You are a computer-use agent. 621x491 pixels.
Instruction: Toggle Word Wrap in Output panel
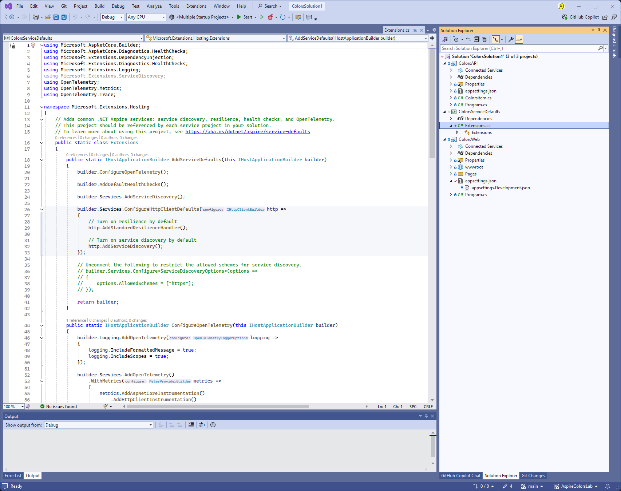(202, 425)
